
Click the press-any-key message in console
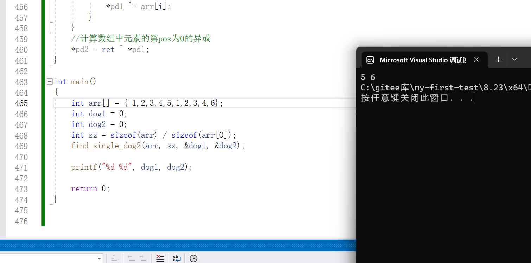tap(417, 98)
